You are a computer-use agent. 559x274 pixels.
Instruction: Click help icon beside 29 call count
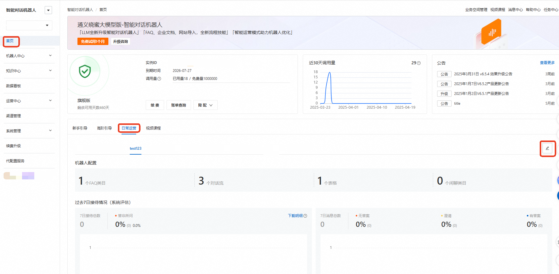(419, 63)
